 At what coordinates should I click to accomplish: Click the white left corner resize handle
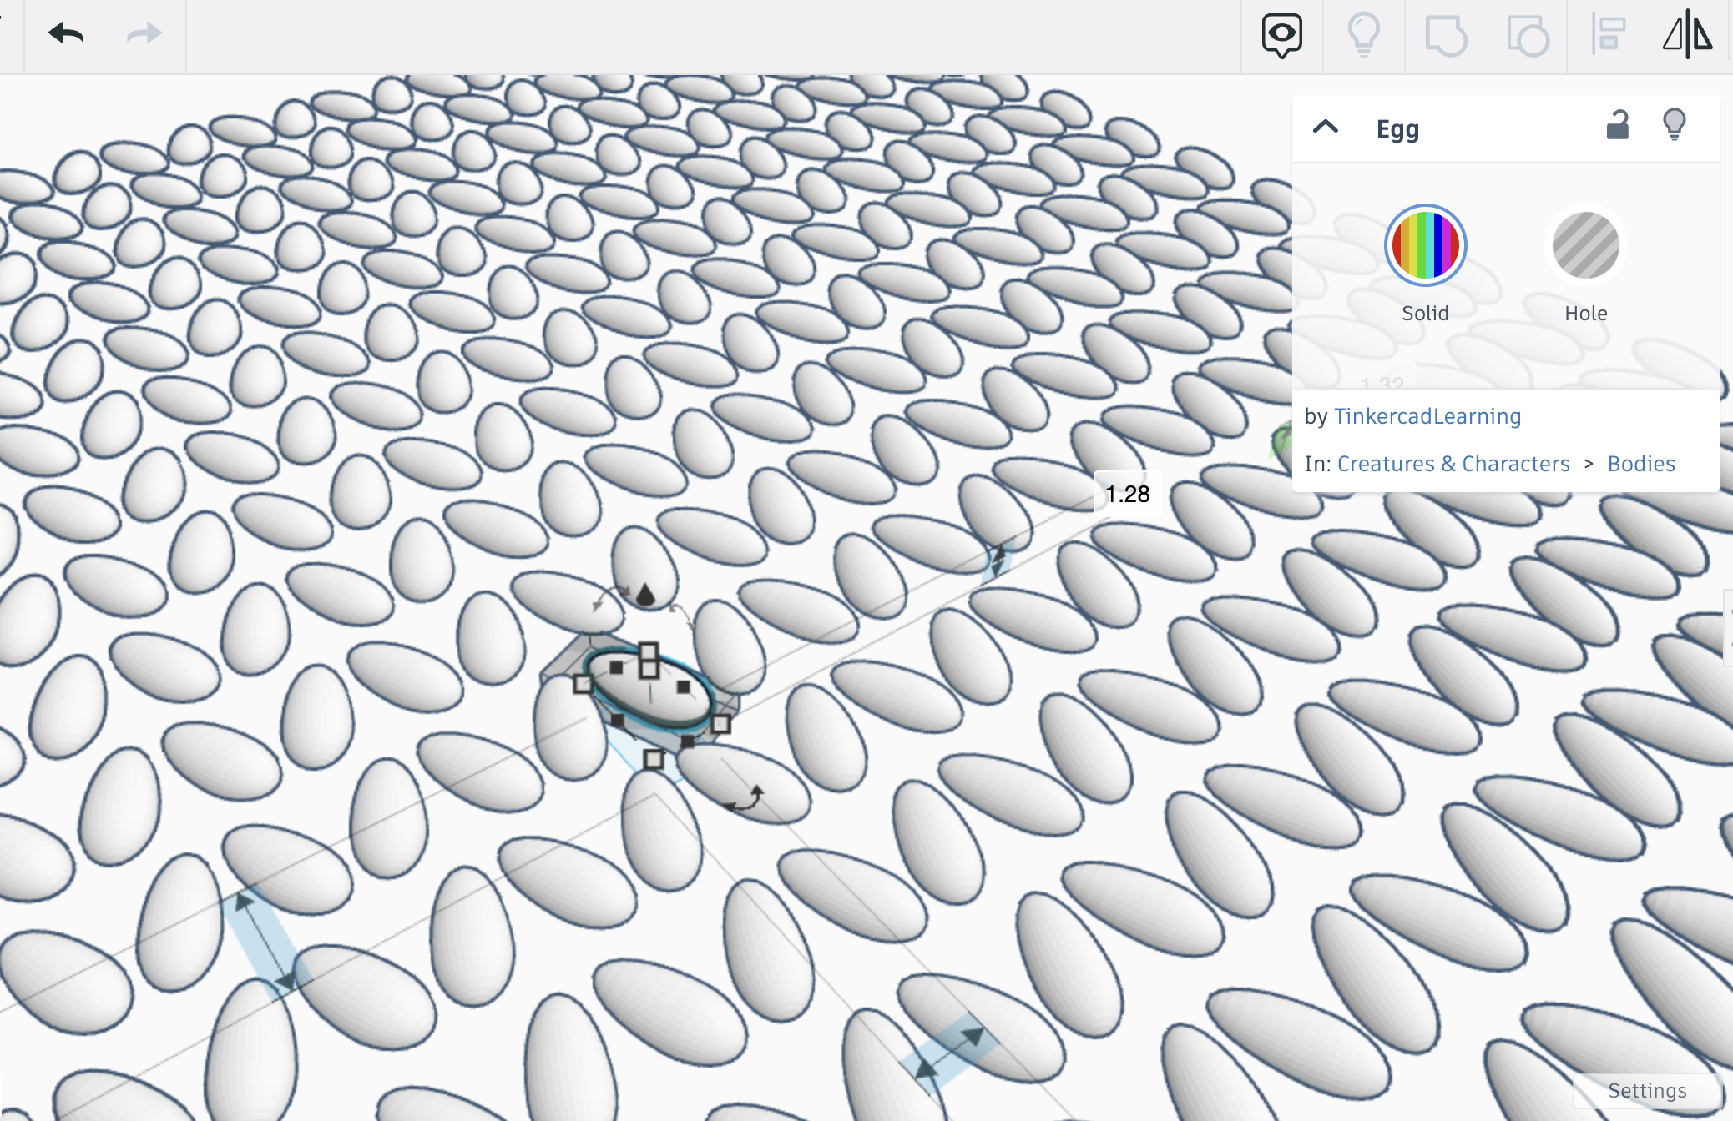[583, 685]
